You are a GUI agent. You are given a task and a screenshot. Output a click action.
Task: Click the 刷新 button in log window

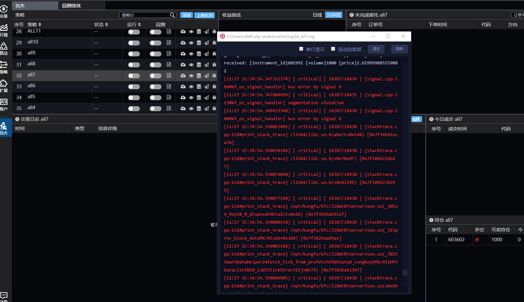pos(399,49)
